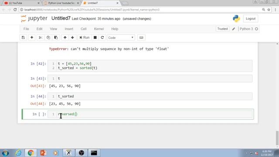
Task: Run the current cell
Action: (85, 38)
